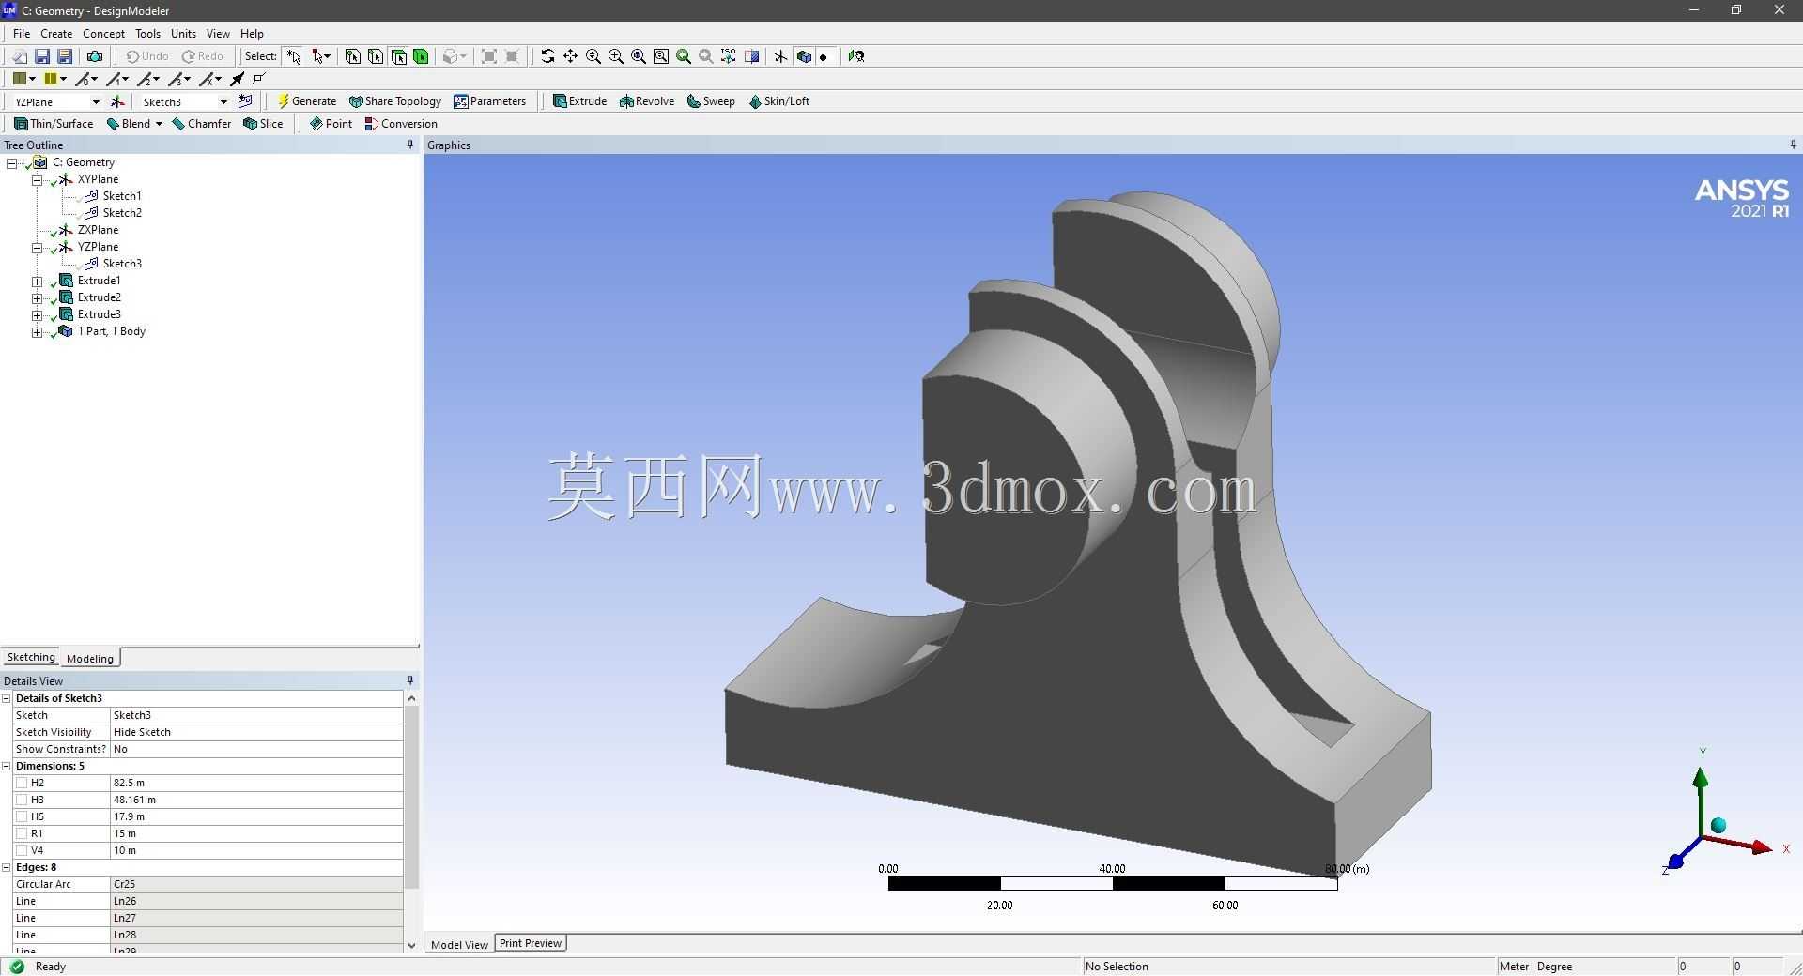Toggle the H2 dimension checkbox

tap(22, 783)
